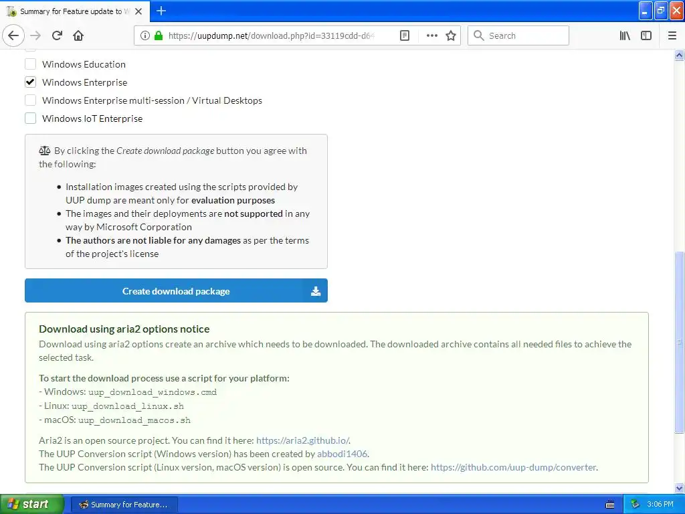The image size is (685, 514).
Task: Open the Library bookmarks and history menu
Action: pyautogui.click(x=625, y=35)
